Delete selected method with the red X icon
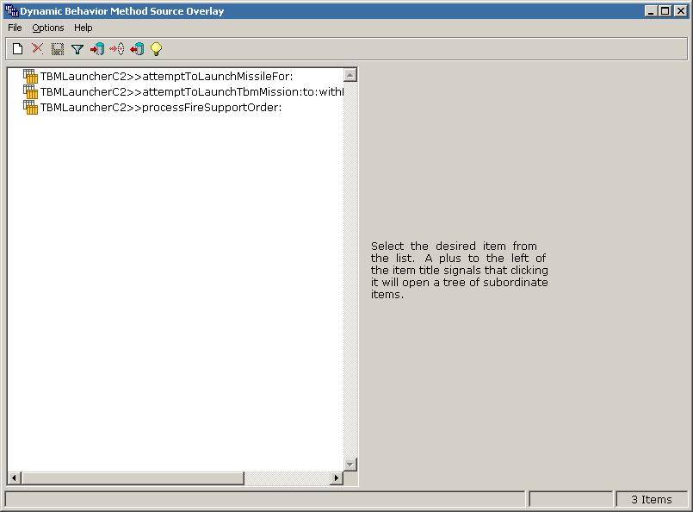The height and width of the screenshot is (512, 693). [x=37, y=49]
